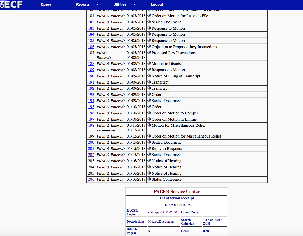Click globe icon on Order row 193

tap(149, 94)
